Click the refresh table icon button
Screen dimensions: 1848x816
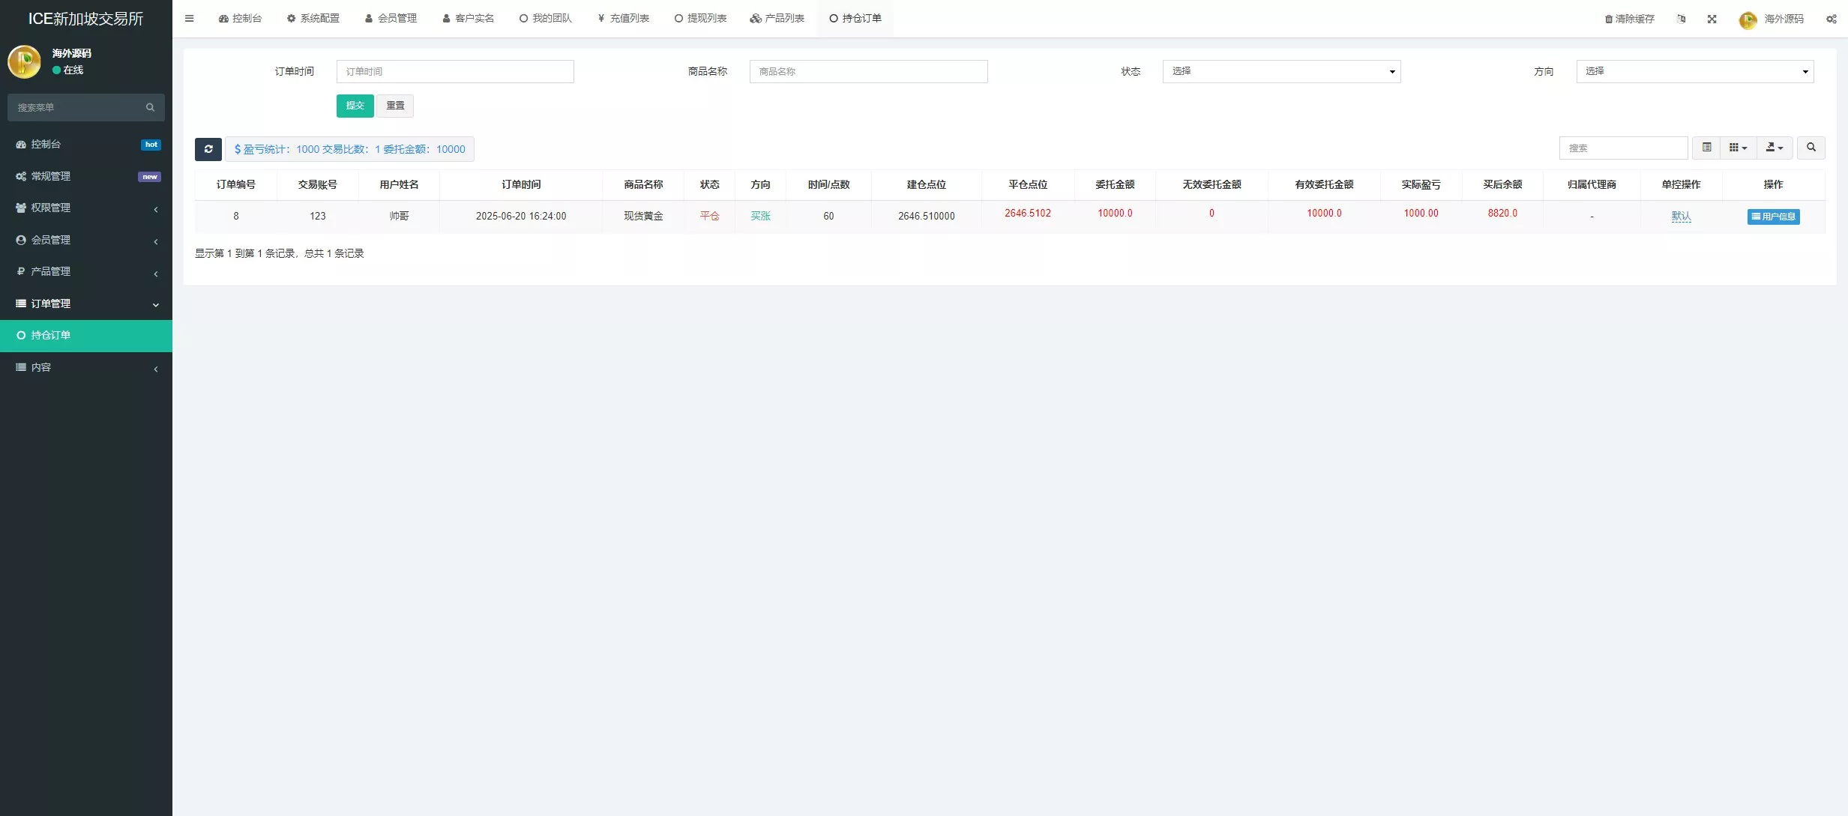208,149
